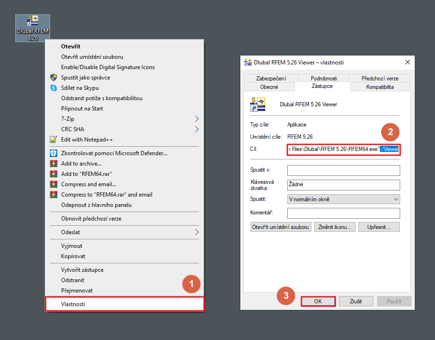This screenshot has width=435, height=340.
Task: Click the WinRAR icon next to Add to archive
Action: click(54, 164)
